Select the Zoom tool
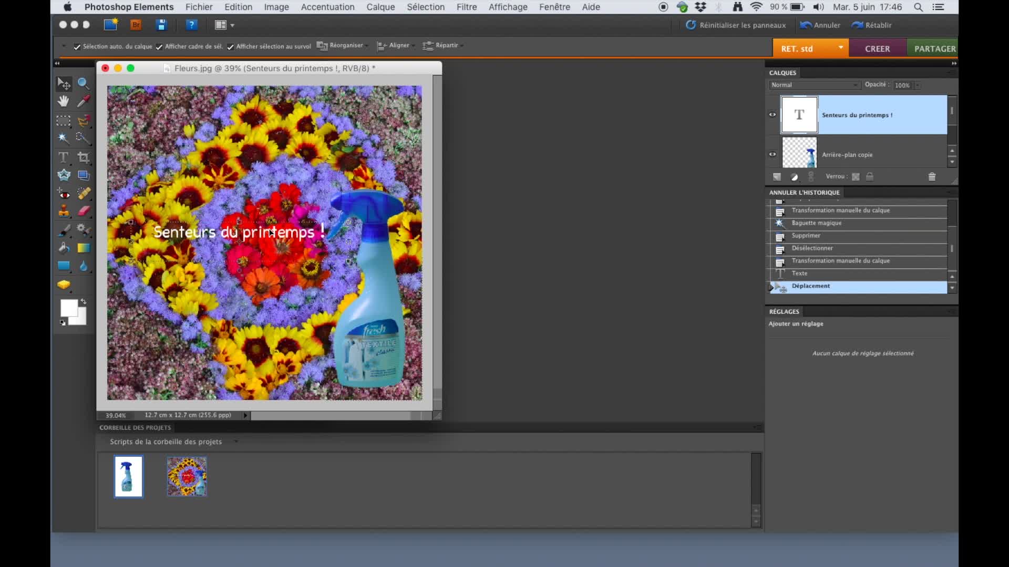 [83, 83]
